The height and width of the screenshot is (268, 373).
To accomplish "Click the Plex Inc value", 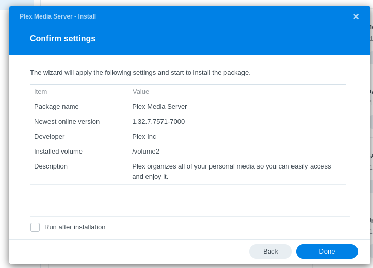I will pos(144,137).
